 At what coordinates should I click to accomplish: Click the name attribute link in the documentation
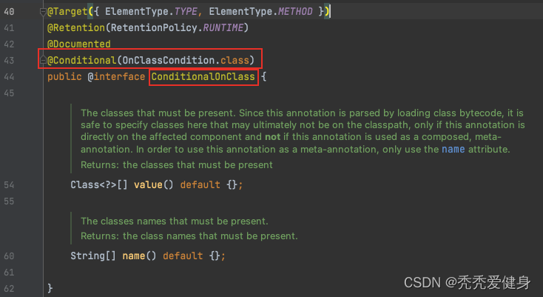click(453, 150)
